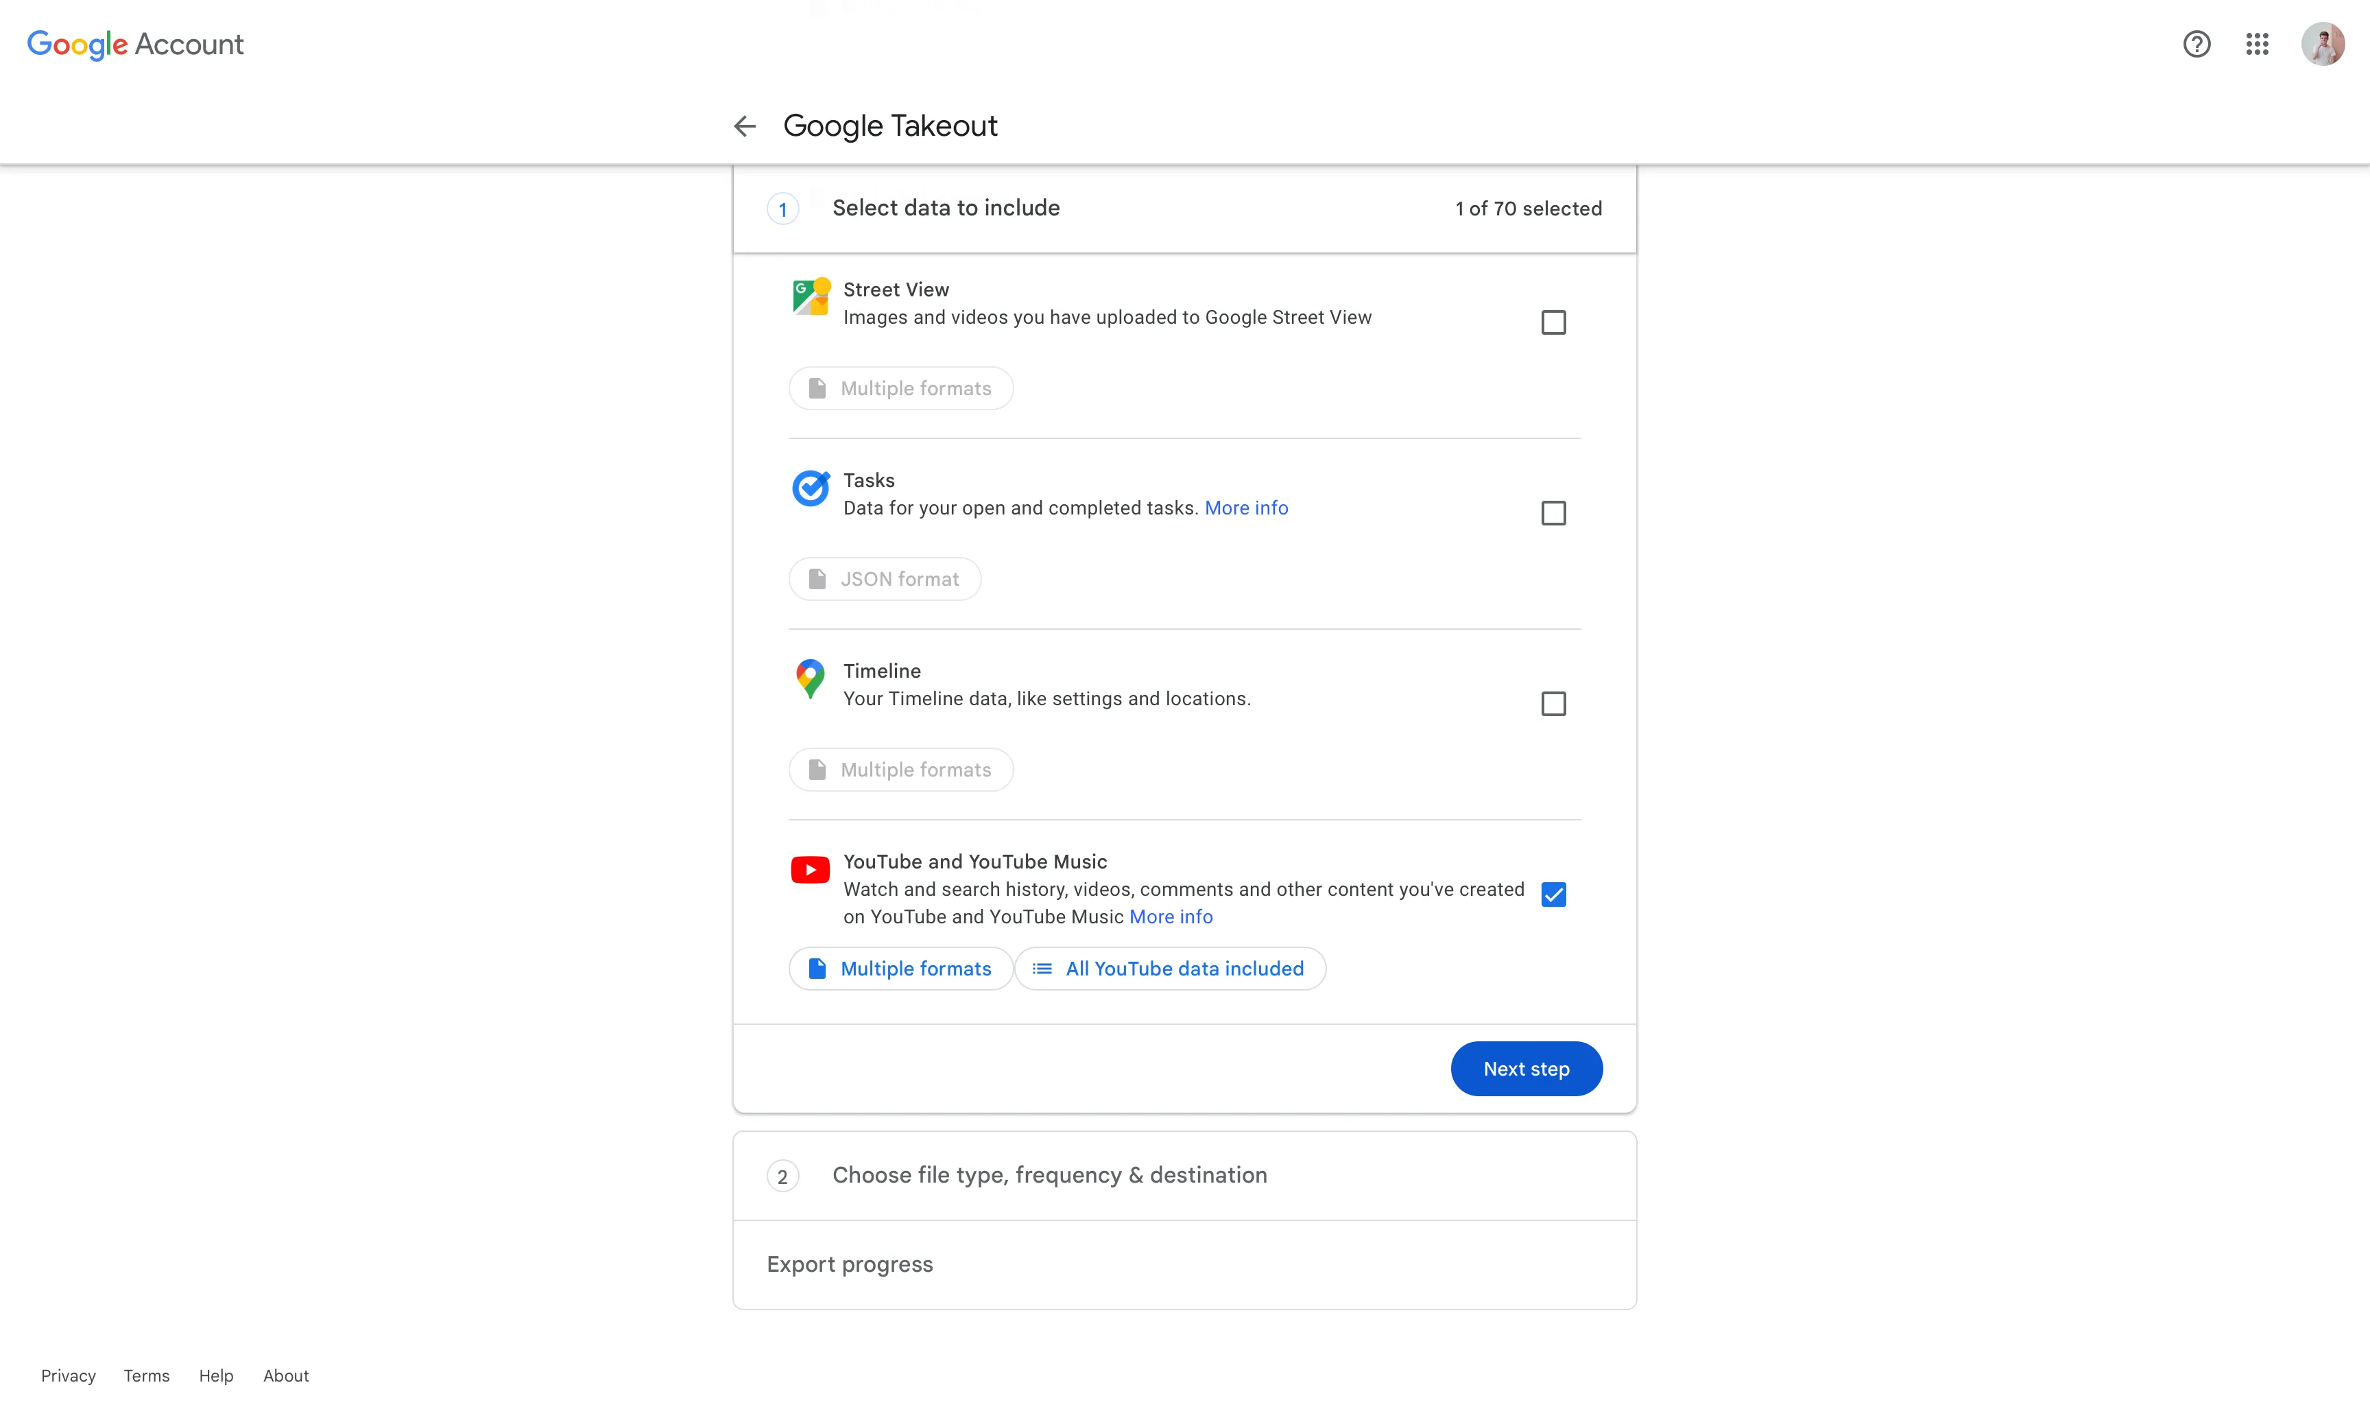2370x1409 pixels.
Task: Click list icon in All YouTube data chip
Action: 1042,969
